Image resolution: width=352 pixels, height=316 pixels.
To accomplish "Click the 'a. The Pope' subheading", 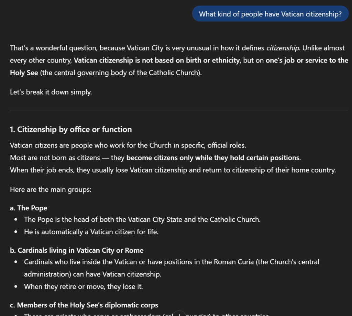I will point(29,208).
